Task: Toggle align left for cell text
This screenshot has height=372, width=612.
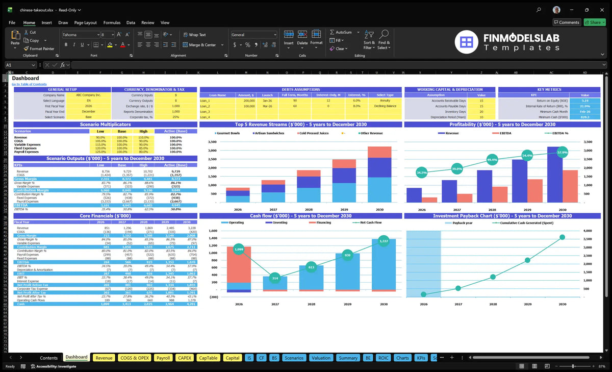Action: tap(140, 45)
